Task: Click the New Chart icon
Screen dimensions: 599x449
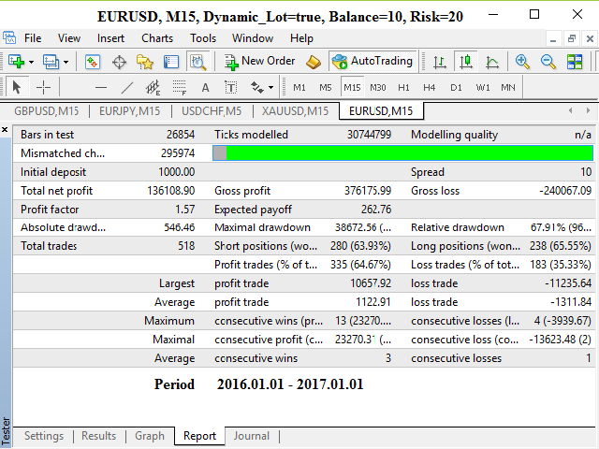Action: pos(16,61)
